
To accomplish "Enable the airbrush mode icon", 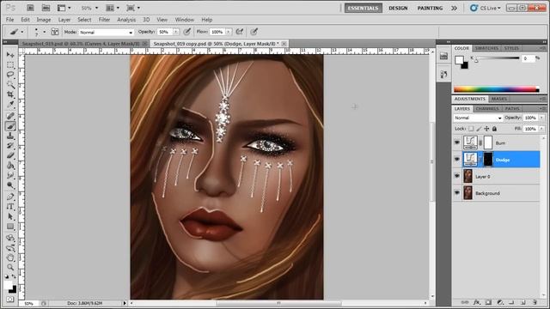I will pyautogui.click(x=240, y=32).
